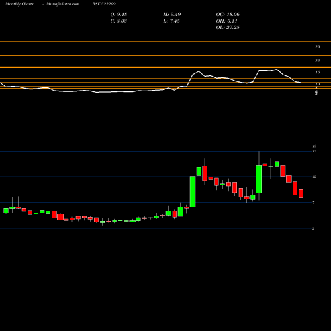Click the candlestick axis label '12'
The width and height of the screenshot is (331, 331).
[314, 177]
